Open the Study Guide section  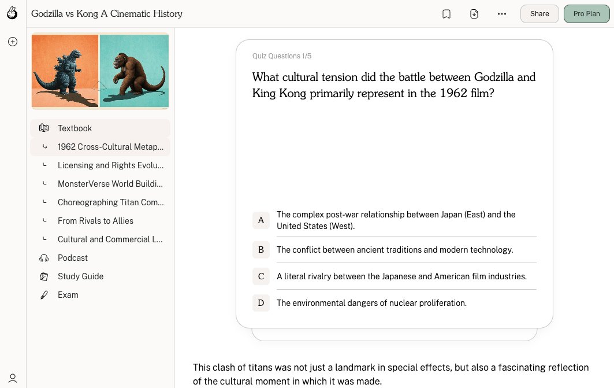(101, 276)
